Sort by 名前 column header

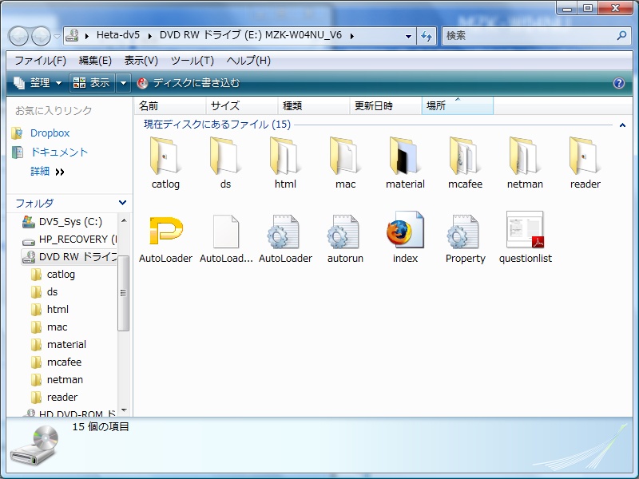click(170, 106)
